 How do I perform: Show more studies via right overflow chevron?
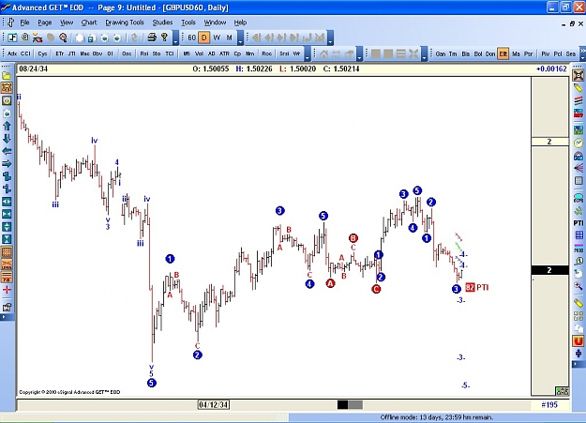[582, 53]
